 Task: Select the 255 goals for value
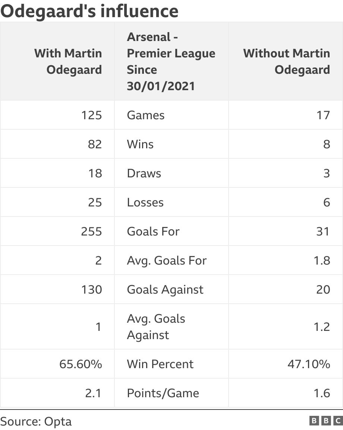pos(91,231)
